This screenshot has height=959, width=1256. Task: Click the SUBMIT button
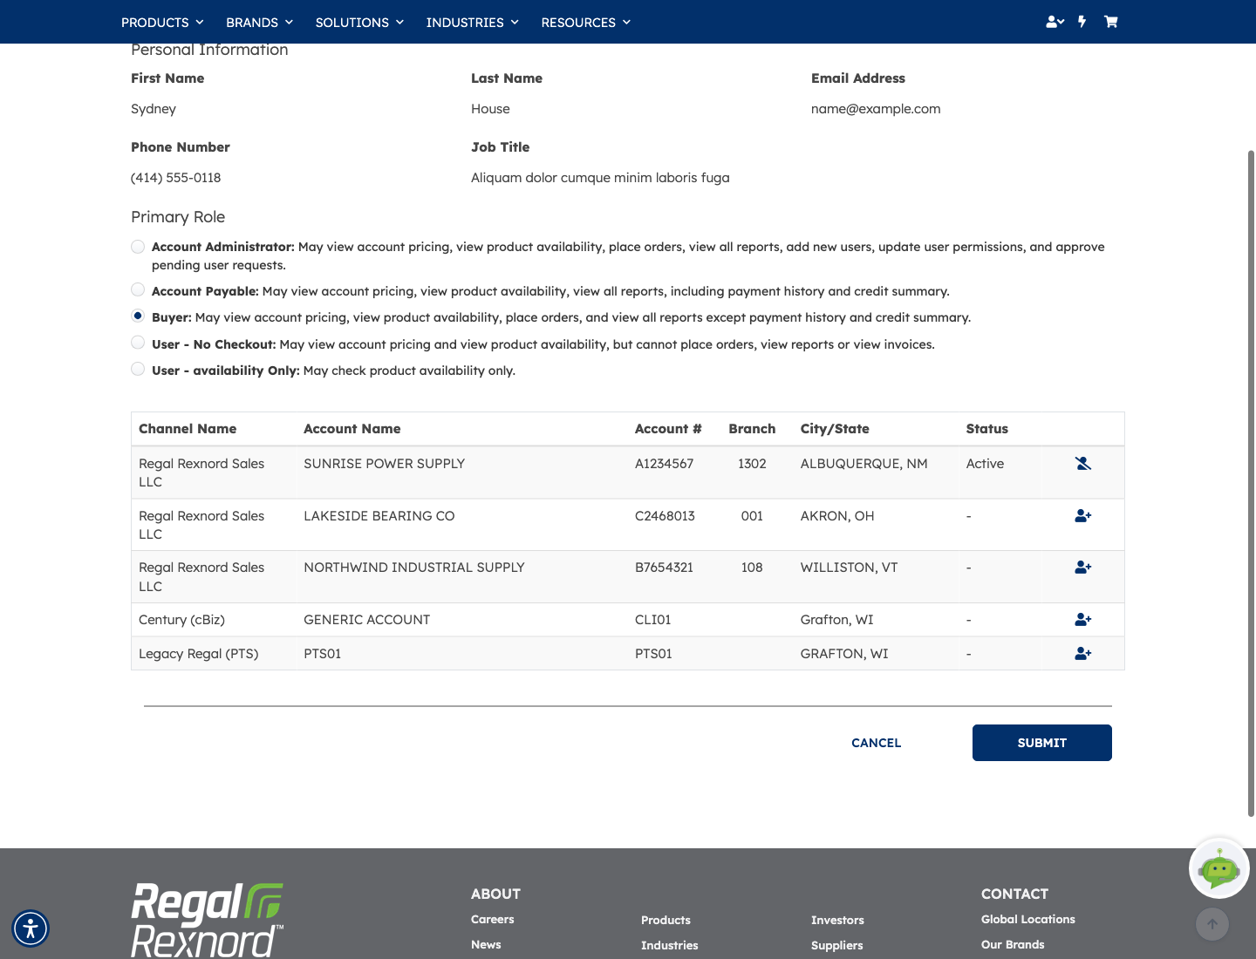click(x=1042, y=743)
